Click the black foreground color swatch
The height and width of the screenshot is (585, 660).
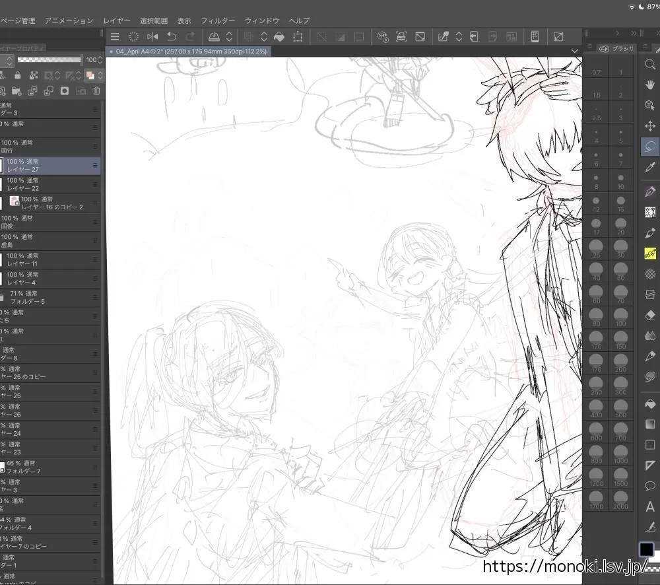[646, 549]
